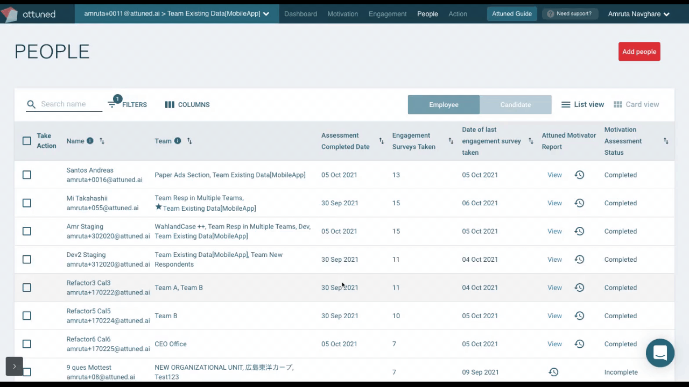Check the box for Refactor3 Cal3
The height and width of the screenshot is (387, 689).
tap(27, 288)
